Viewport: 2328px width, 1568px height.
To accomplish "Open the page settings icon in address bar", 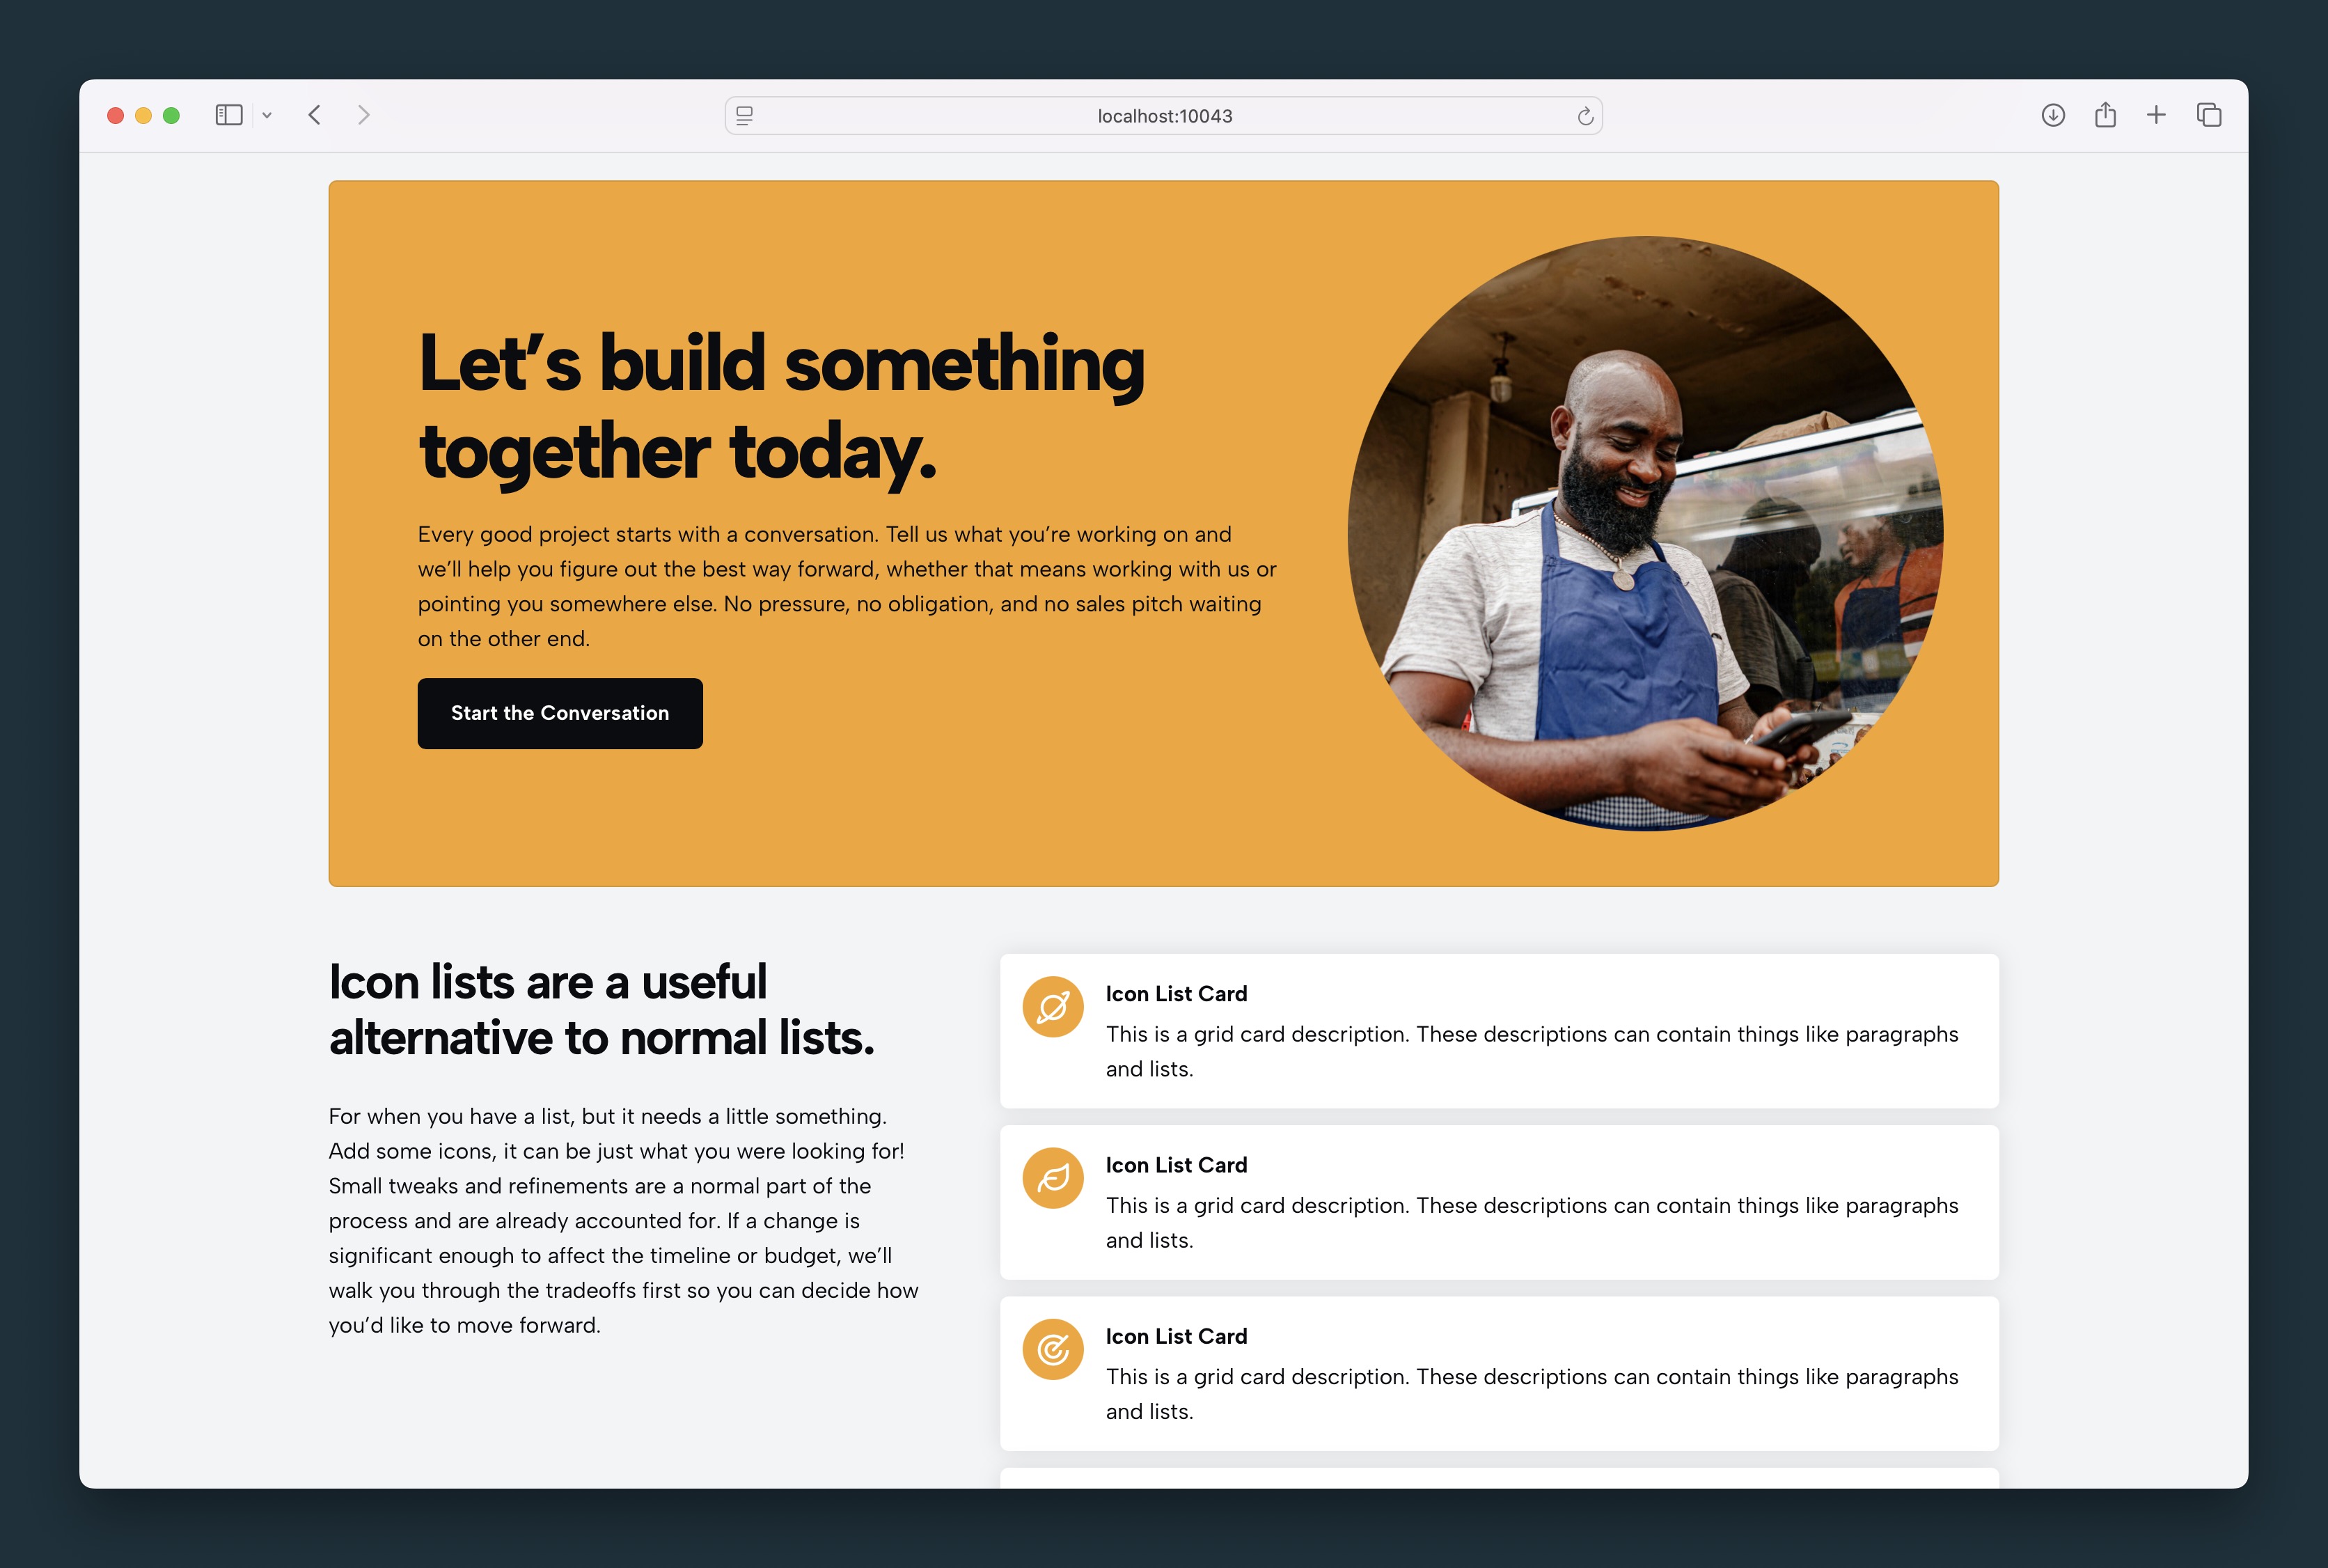I will point(745,116).
